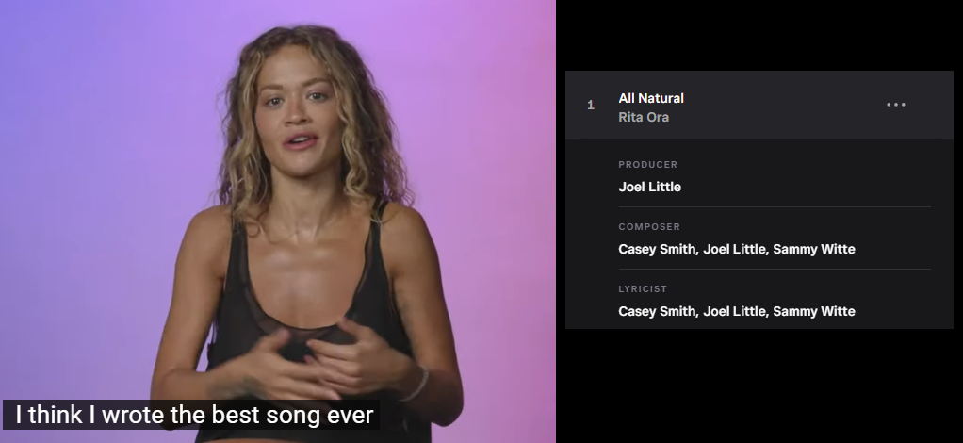Click the All Natural song title
This screenshot has width=963, height=443.
pyautogui.click(x=651, y=98)
